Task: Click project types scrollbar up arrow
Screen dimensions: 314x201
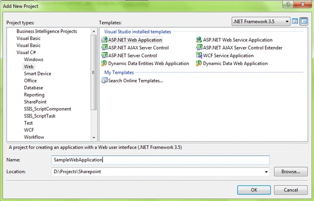Action: point(94,31)
